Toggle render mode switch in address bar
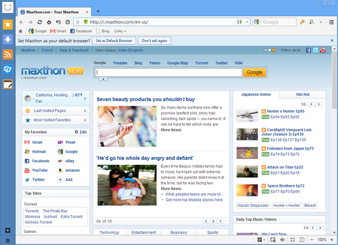This screenshot has width=338, height=245. tap(239, 22)
